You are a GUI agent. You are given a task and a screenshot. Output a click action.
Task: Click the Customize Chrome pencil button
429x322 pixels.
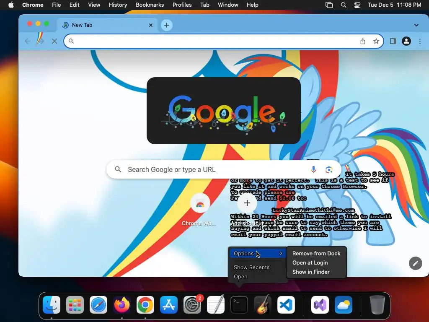coord(415,263)
